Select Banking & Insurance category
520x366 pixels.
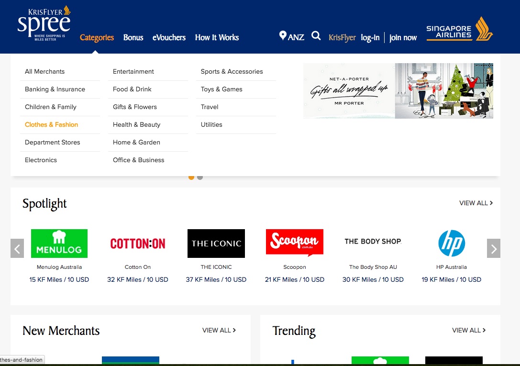(55, 89)
